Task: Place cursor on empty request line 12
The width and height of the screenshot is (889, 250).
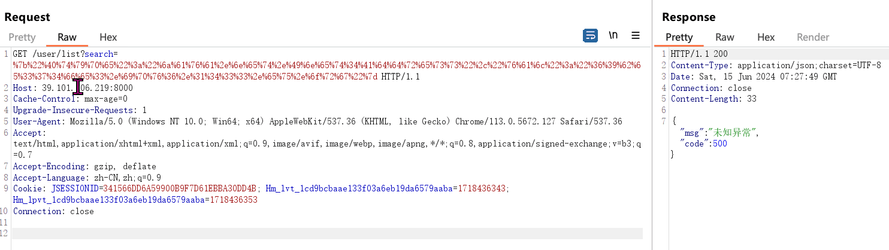Action: [300, 234]
